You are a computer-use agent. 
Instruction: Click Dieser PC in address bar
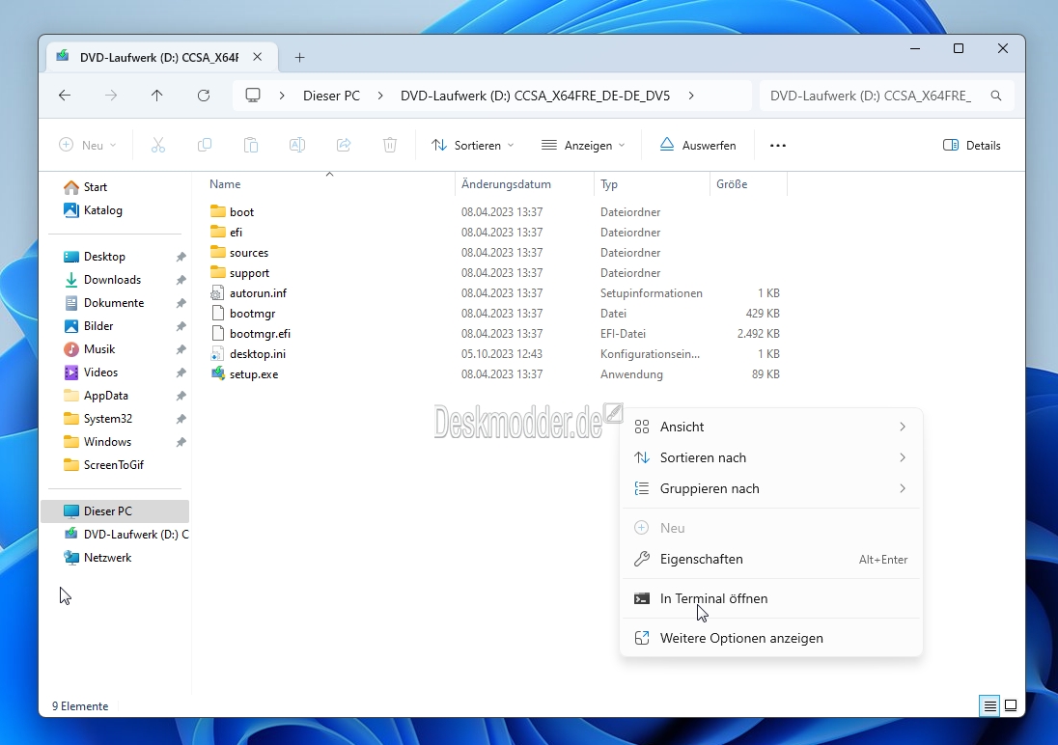(x=331, y=96)
